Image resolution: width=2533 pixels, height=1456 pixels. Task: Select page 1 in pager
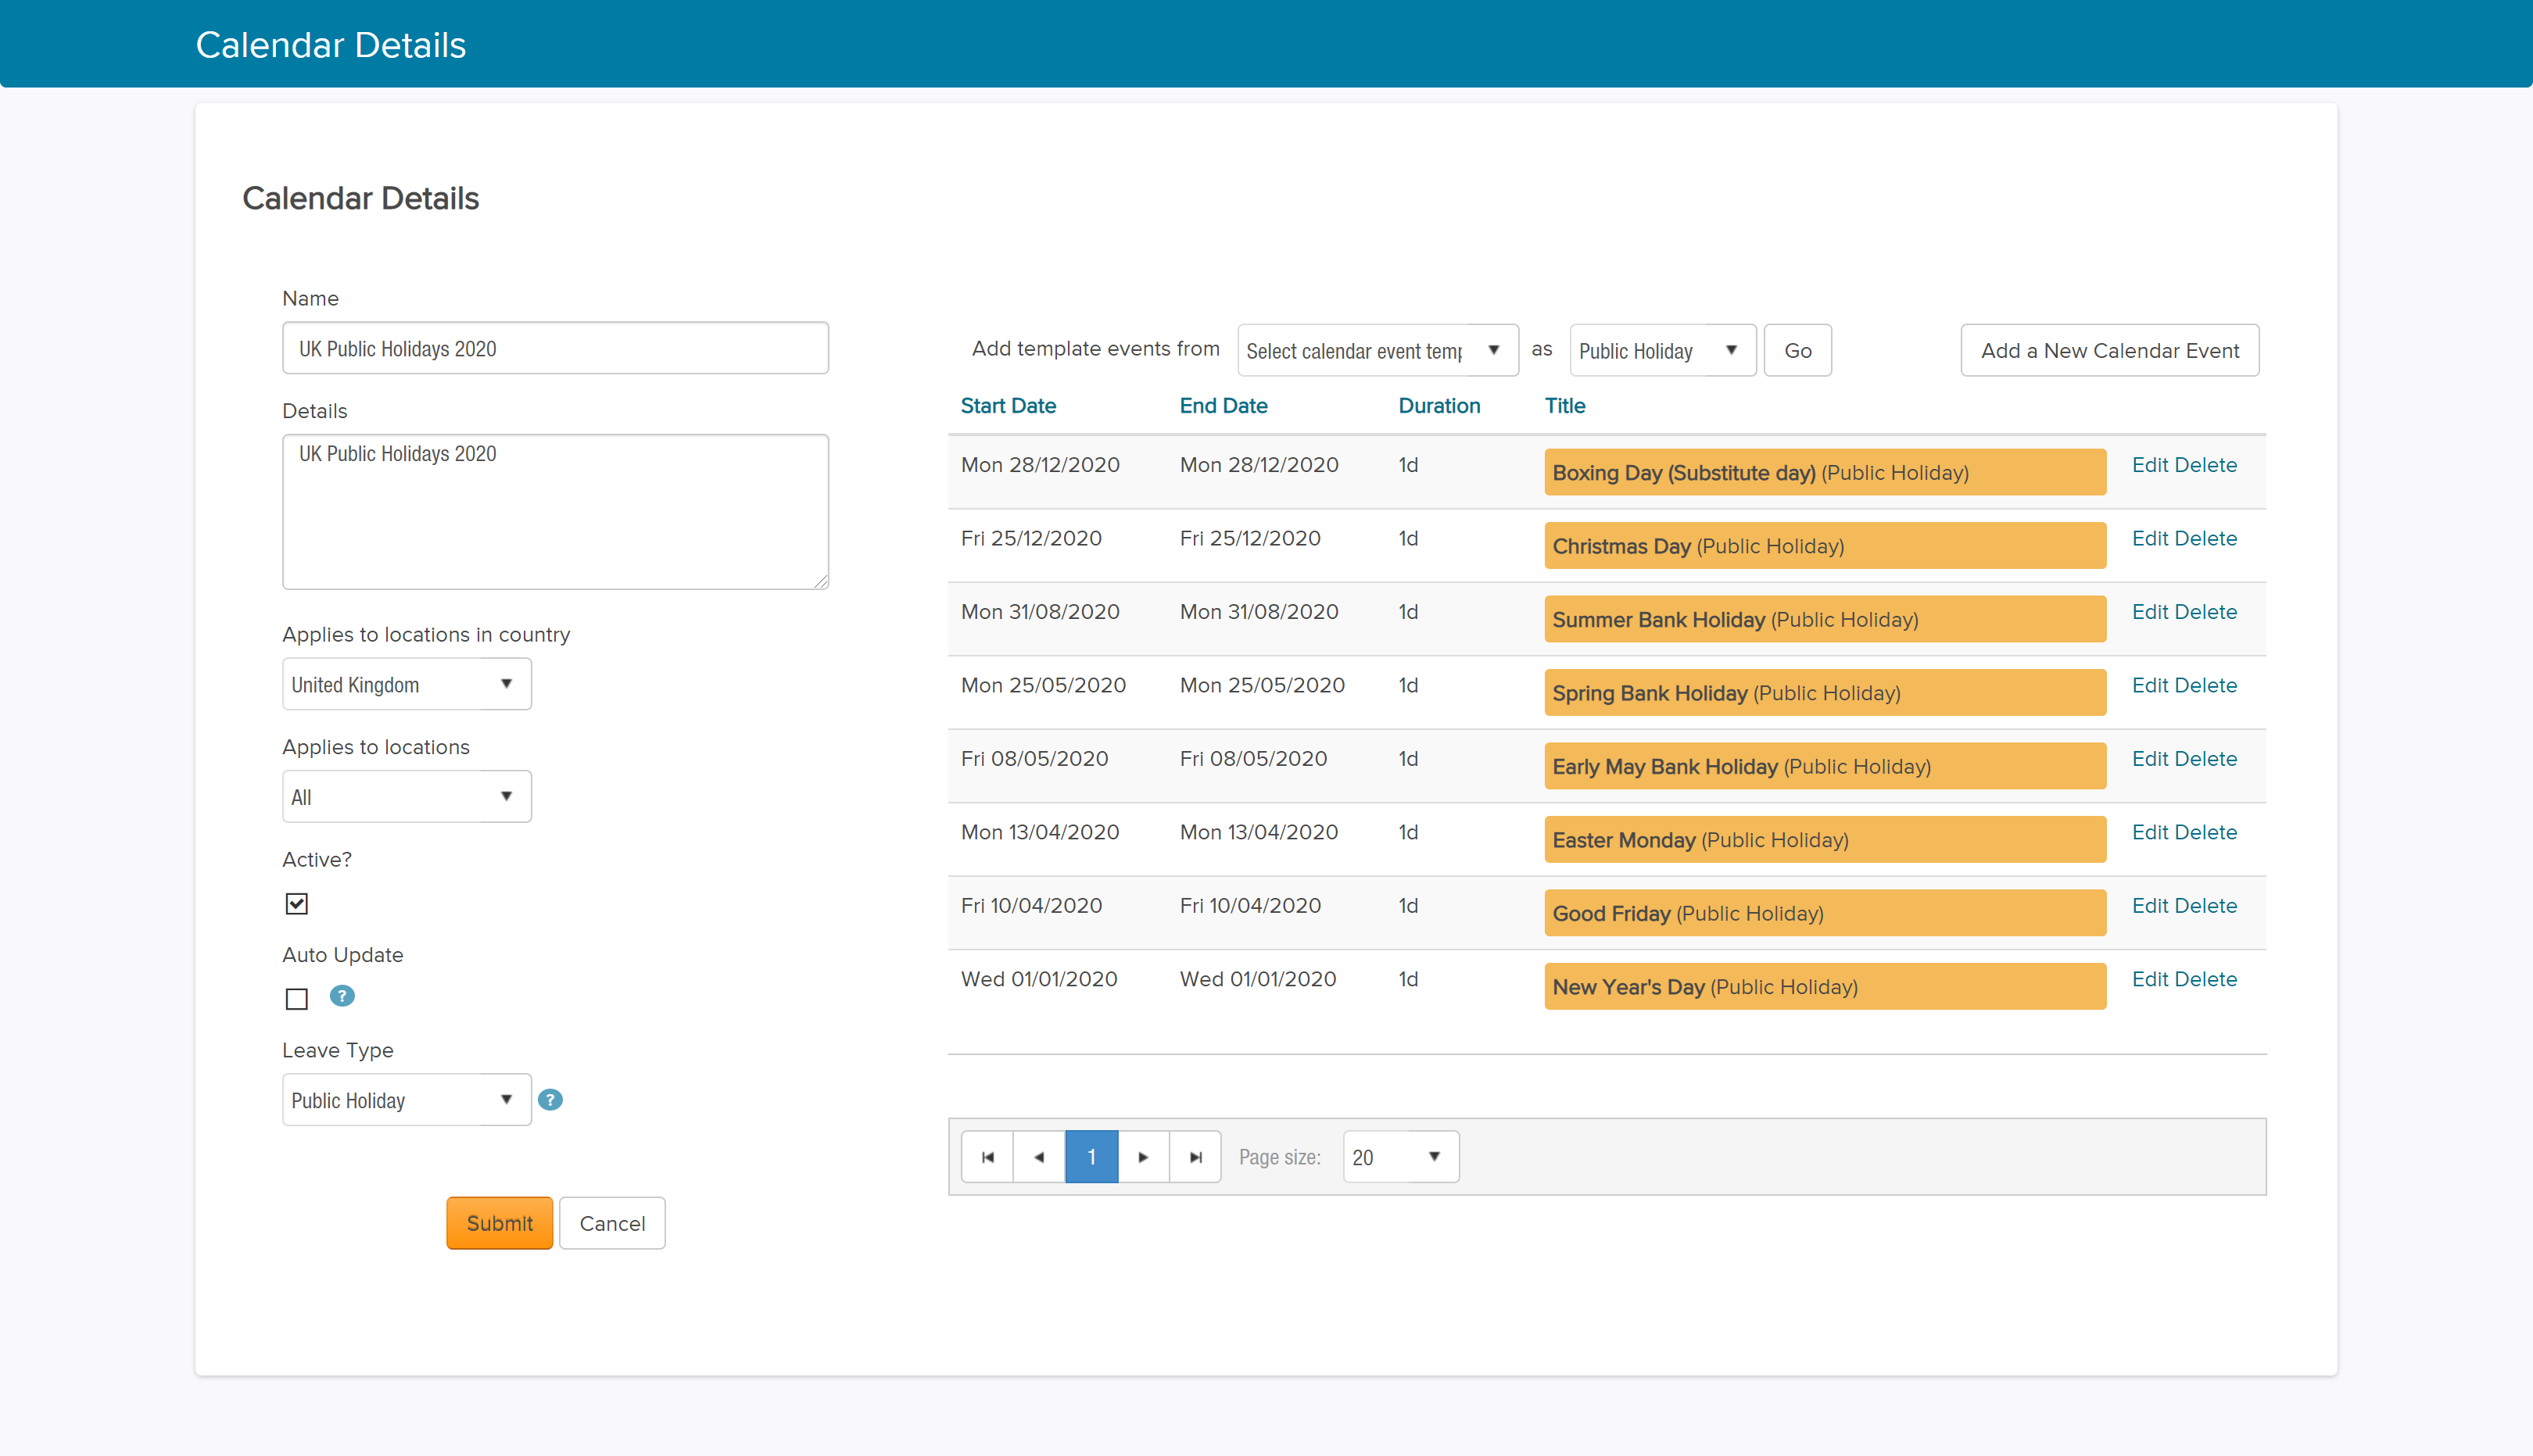[x=1091, y=1157]
